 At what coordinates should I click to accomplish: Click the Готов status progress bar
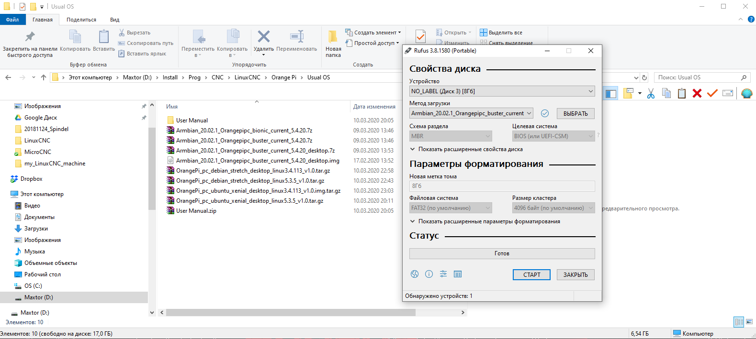point(502,253)
